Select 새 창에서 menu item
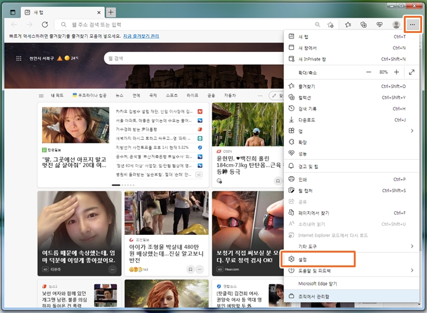Viewport: 427px width, 313px height. click(351, 48)
